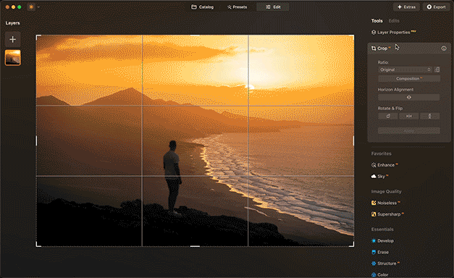The image size is (454, 278).
Task: Toggle the crop ratio lock orientation icon
Action: pos(437,69)
